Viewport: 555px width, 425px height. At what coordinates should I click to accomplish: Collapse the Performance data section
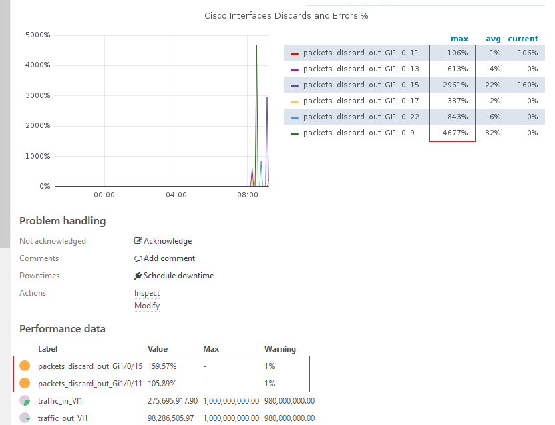62,328
